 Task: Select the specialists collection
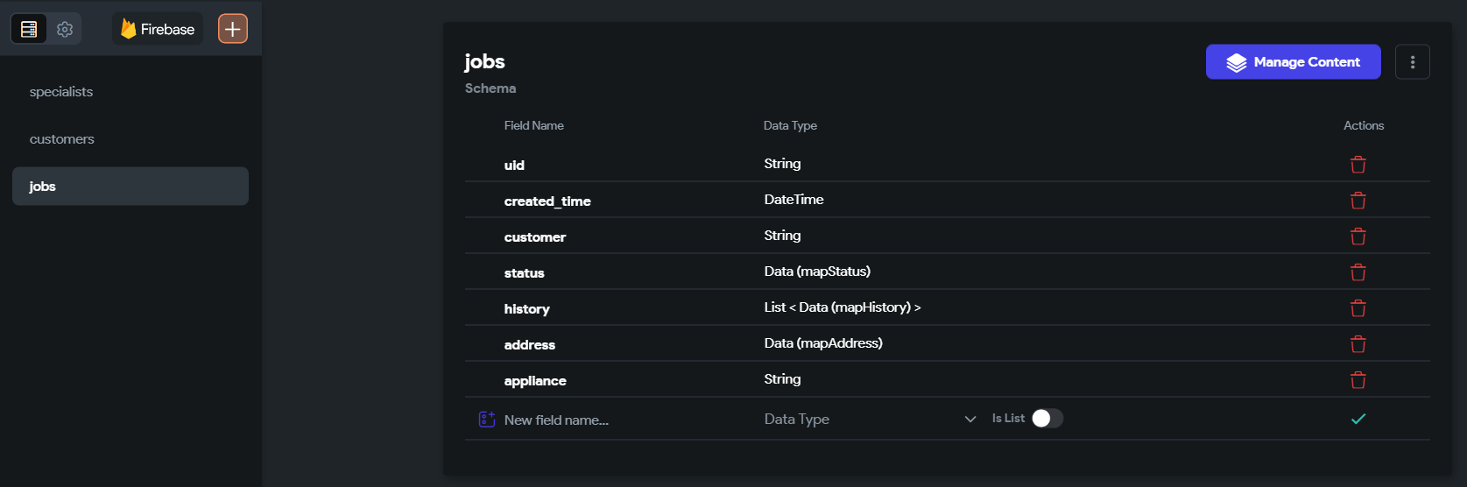(x=61, y=92)
